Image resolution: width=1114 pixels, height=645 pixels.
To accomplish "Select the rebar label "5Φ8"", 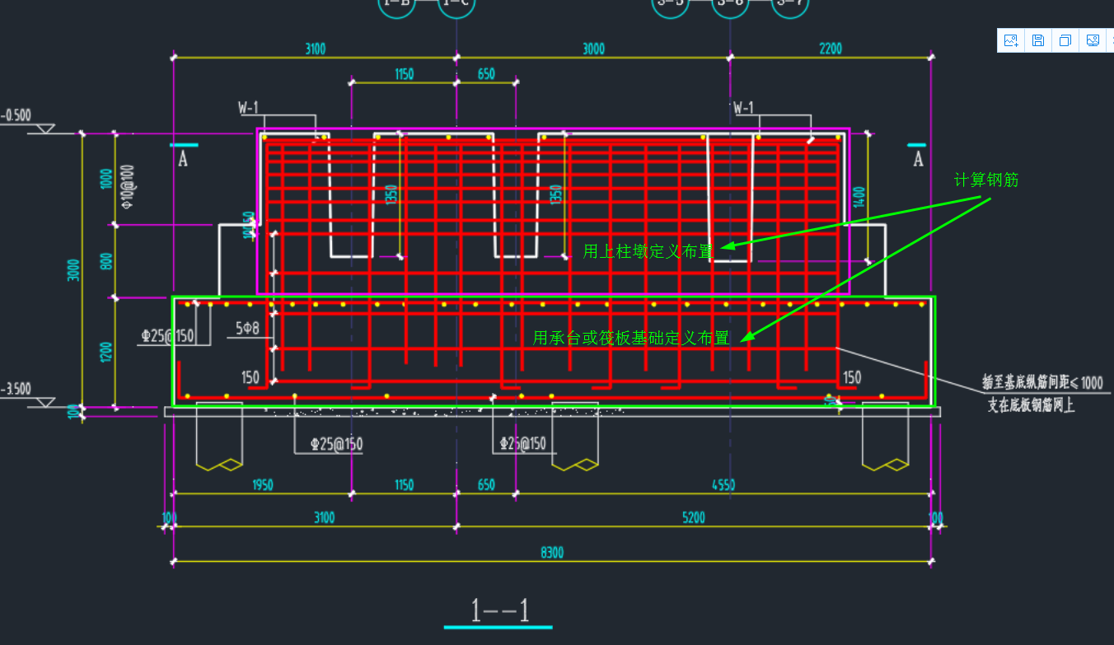I will pos(247,329).
